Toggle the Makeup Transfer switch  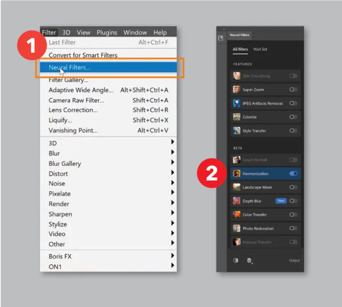[293, 242]
